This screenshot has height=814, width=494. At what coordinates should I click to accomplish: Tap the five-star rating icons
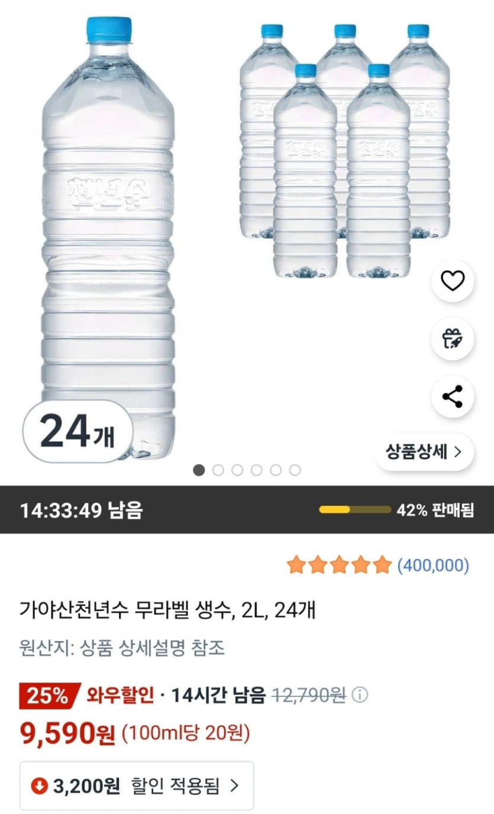point(340,566)
